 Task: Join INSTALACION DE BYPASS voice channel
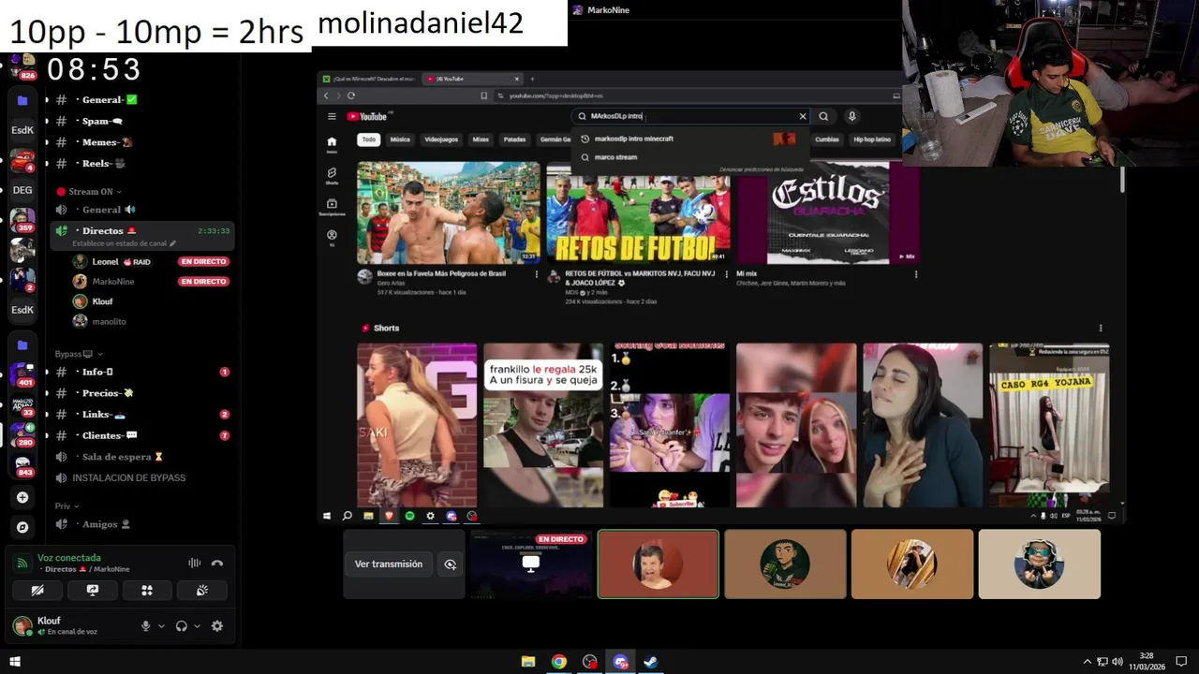(x=141, y=477)
